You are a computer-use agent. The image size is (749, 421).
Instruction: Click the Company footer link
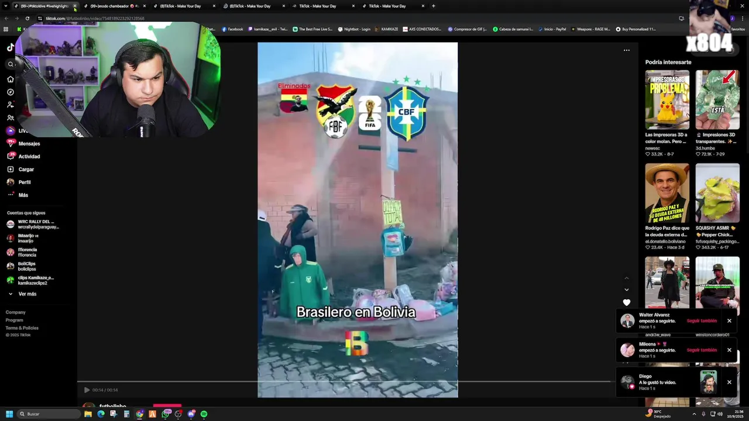click(16, 312)
